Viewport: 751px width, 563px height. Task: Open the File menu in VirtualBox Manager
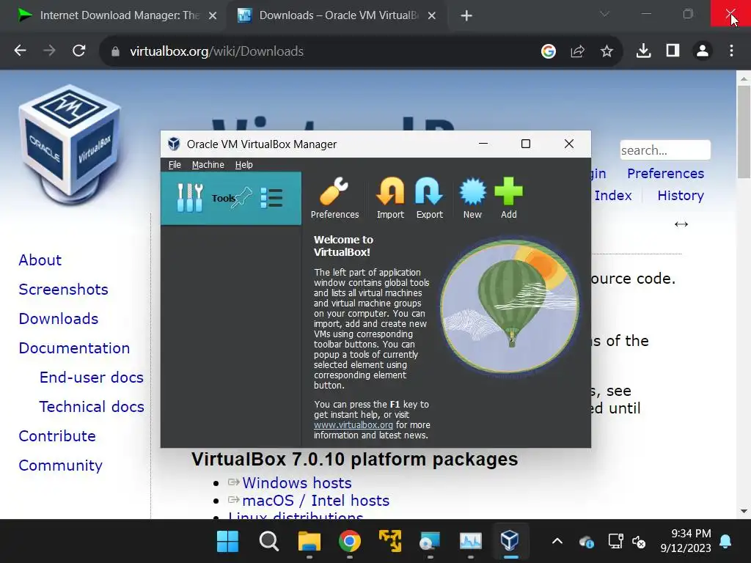coord(175,165)
